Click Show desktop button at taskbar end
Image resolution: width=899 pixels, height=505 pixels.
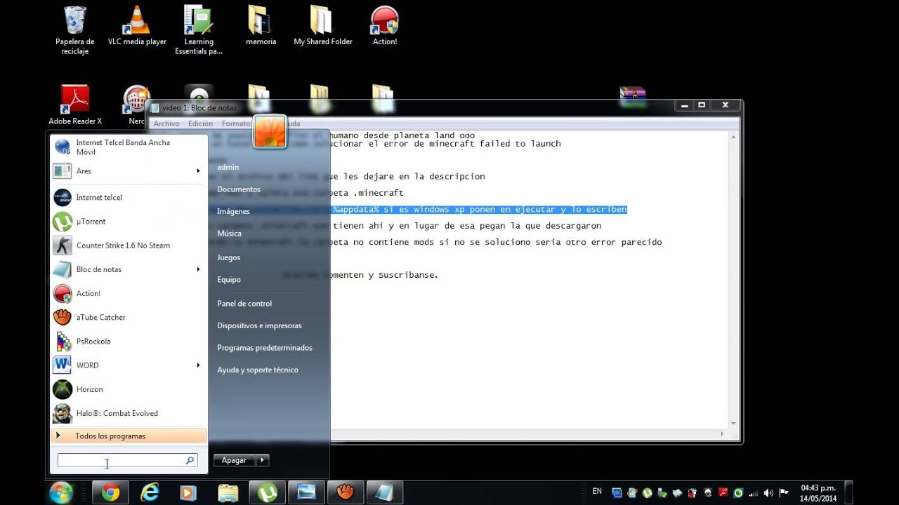[x=848, y=493]
